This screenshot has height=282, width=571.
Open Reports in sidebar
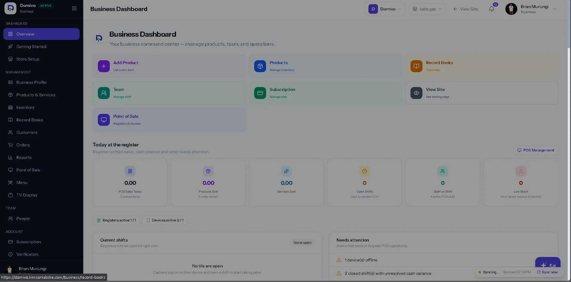click(41, 157)
